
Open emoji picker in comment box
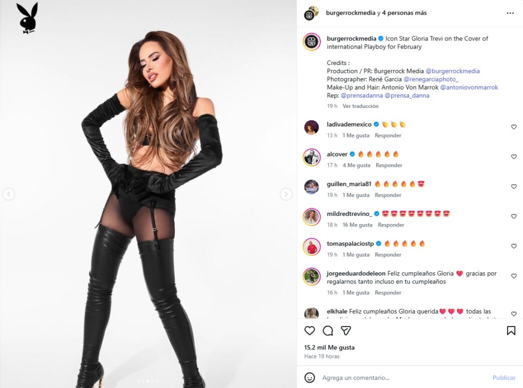[310, 377]
